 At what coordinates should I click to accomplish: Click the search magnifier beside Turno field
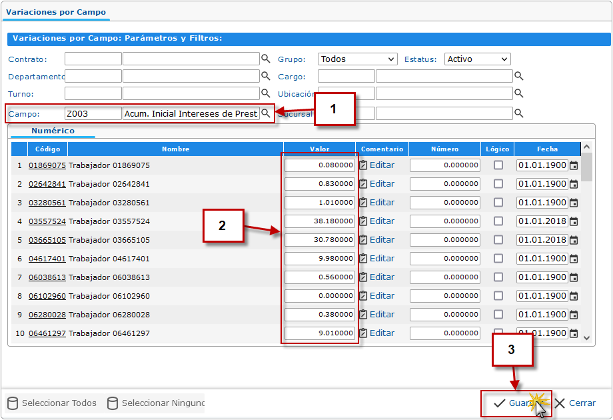click(265, 93)
